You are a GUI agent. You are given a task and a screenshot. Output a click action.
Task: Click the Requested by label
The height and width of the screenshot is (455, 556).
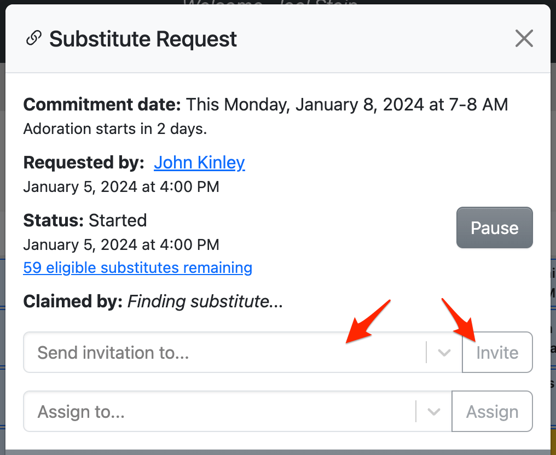(83, 162)
